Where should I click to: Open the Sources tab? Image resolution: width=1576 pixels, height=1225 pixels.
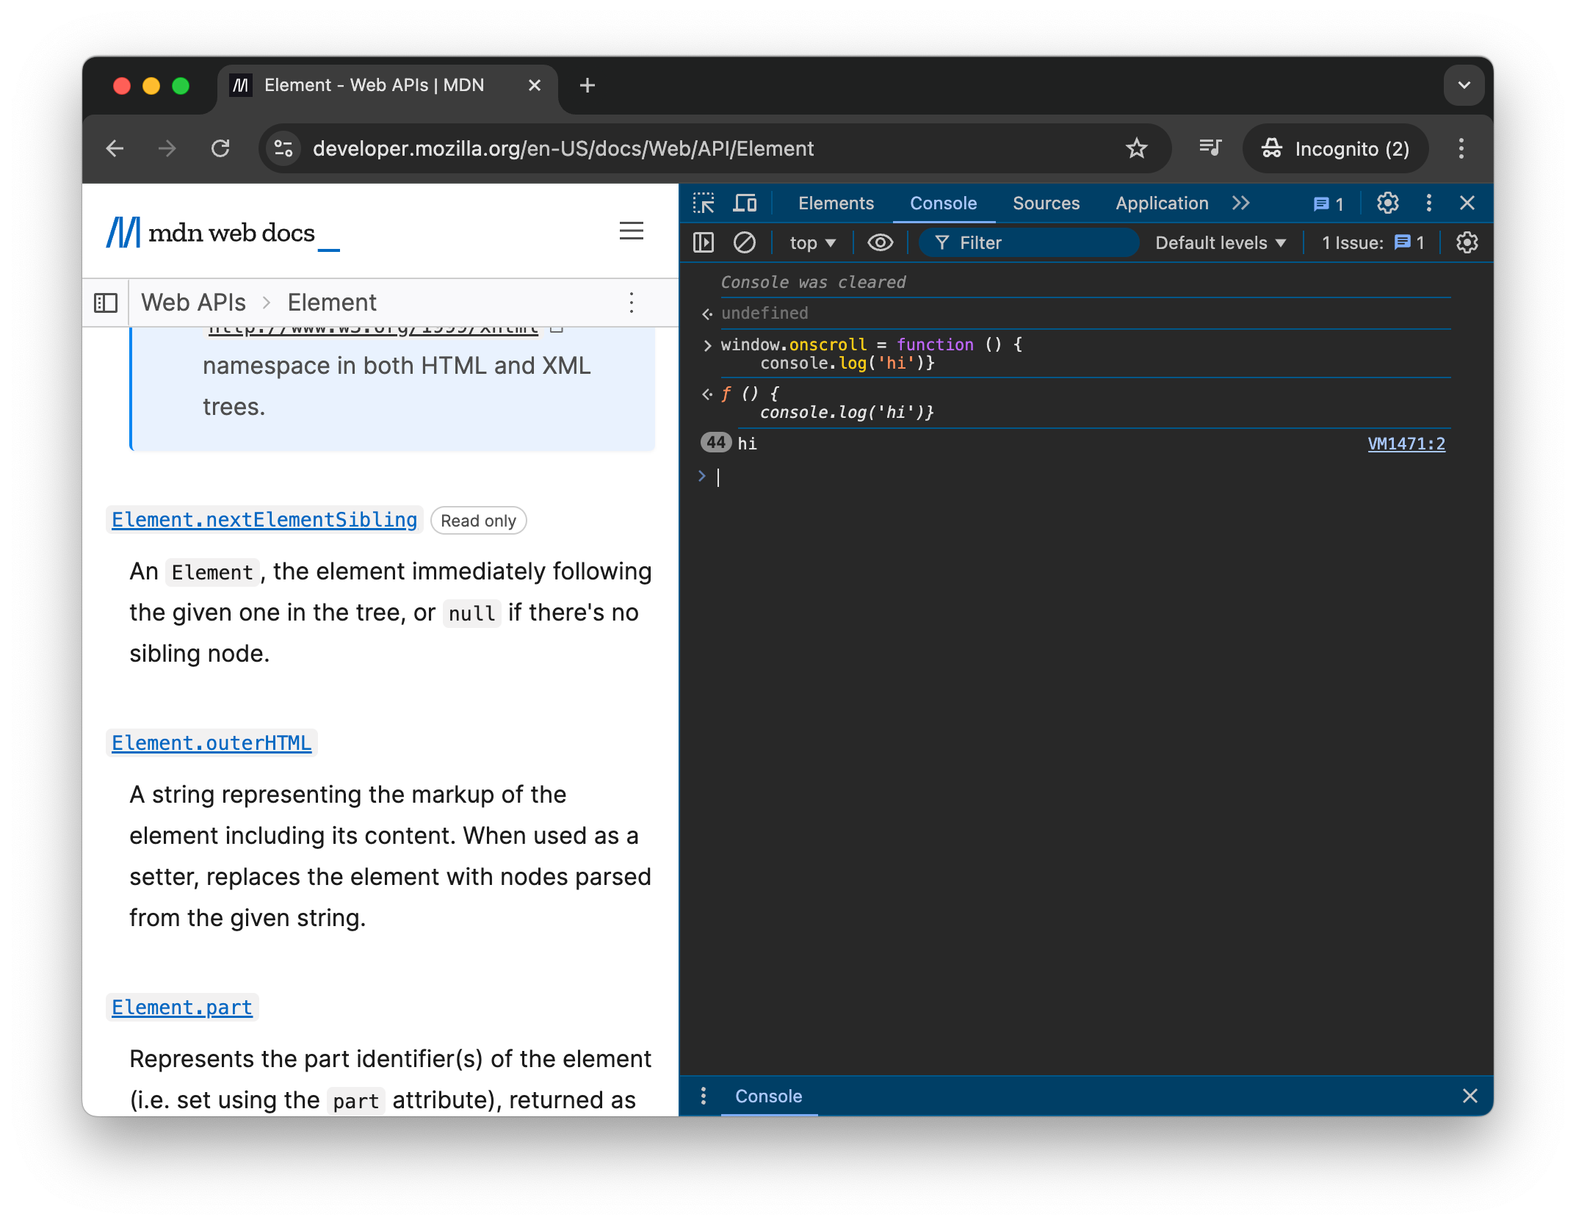tap(1046, 203)
